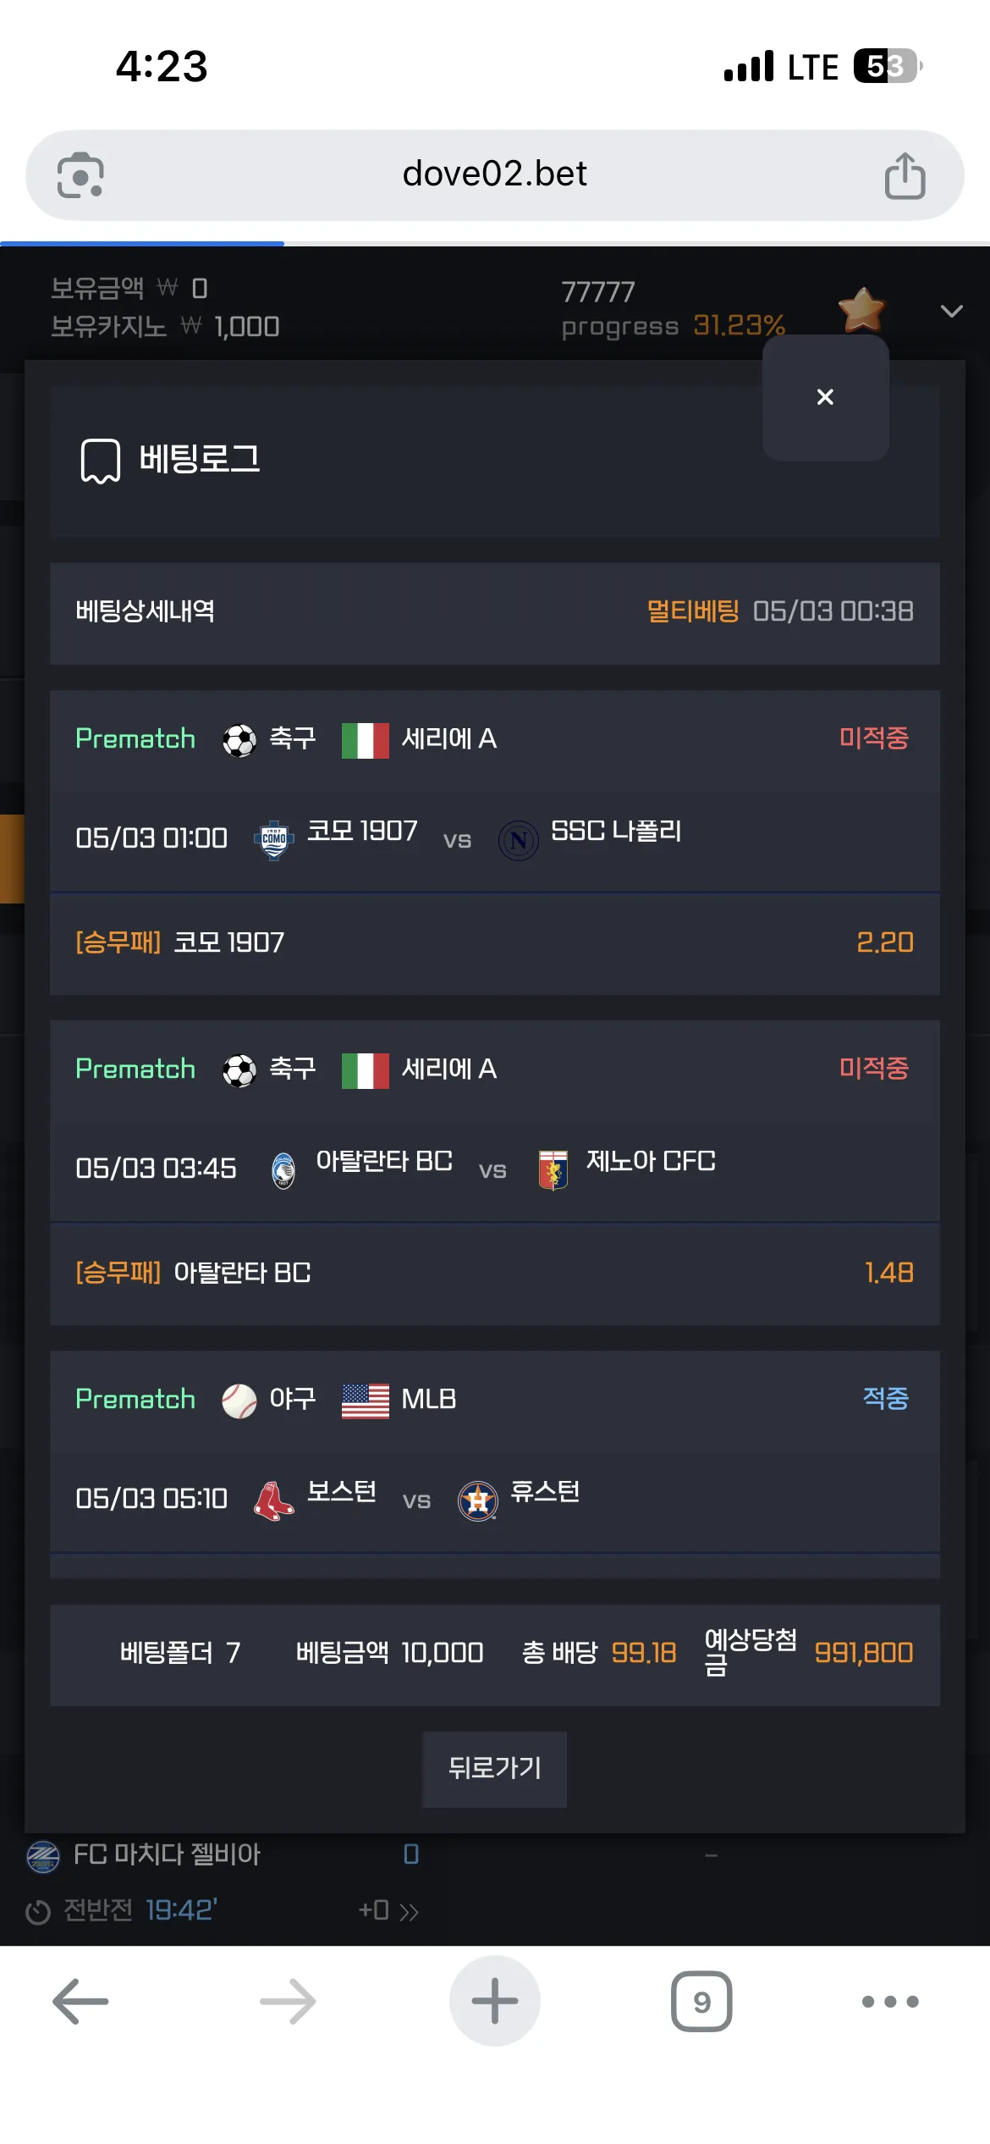This screenshot has width=990, height=2144.
Task: Tap the share icon in address bar
Action: click(905, 175)
